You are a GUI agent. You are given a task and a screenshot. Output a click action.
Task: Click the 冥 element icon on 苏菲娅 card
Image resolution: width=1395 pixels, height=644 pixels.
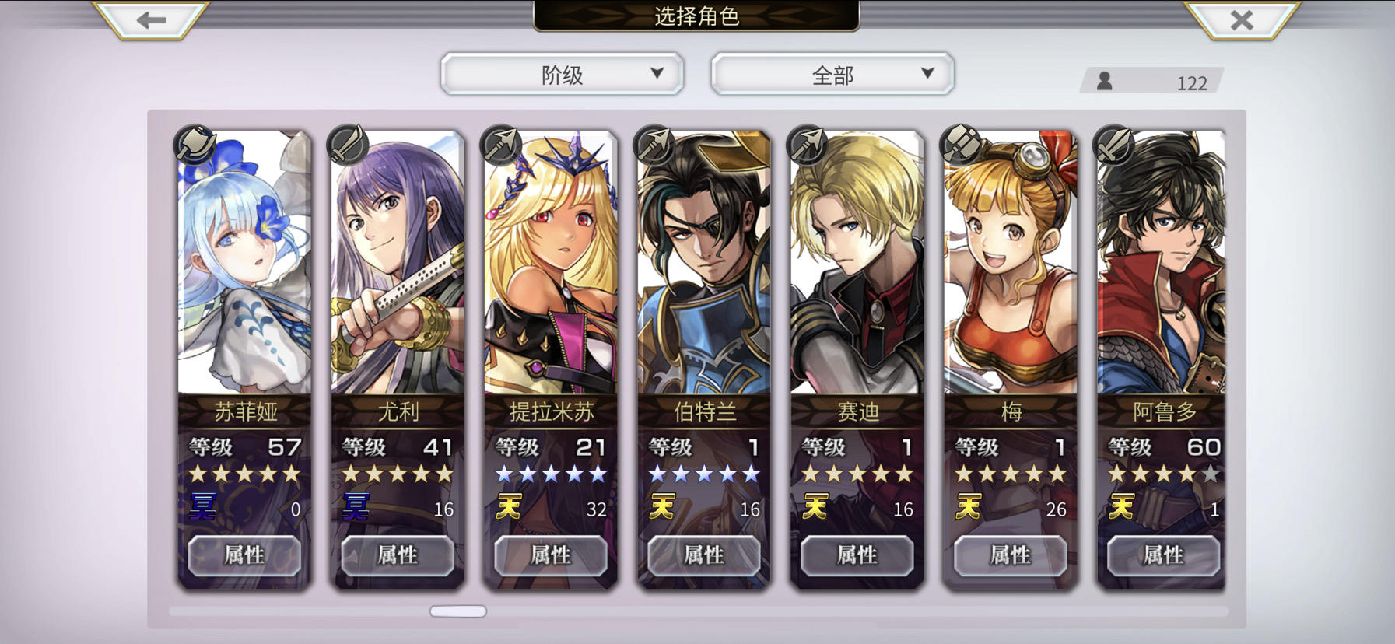coord(203,506)
